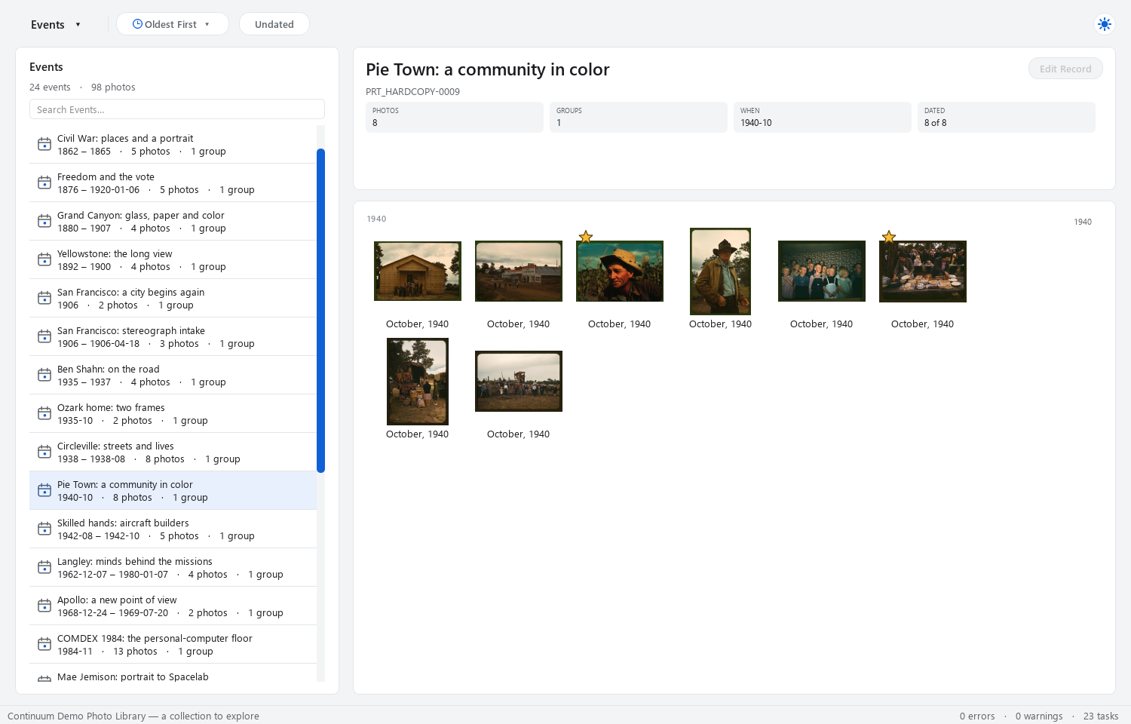The height and width of the screenshot is (724, 1131).
Task: Select Skilled hands: aircraft builders
Action: point(173,529)
